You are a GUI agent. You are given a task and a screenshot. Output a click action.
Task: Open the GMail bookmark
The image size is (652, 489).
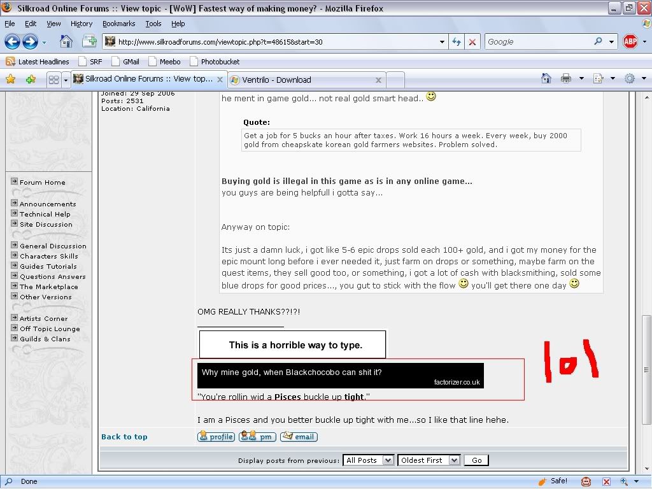tap(126, 62)
